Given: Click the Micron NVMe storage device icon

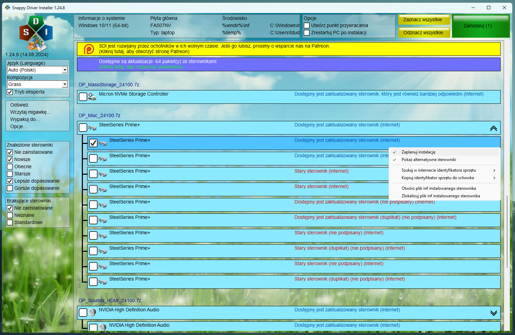Looking at the screenshot, I should (x=92, y=97).
